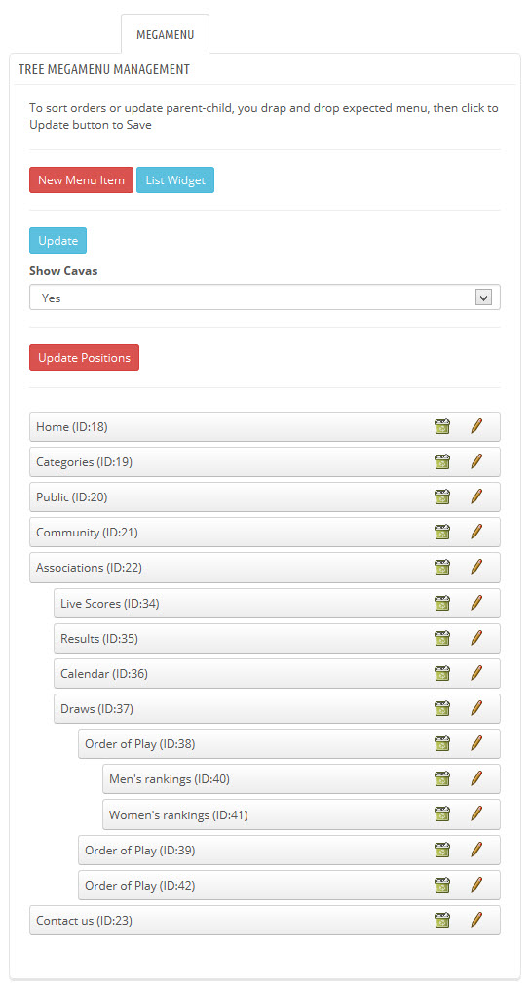Edit the Calendar (ID:36) menu entry
The width and height of the screenshot is (531, 992).
(476, 674)
